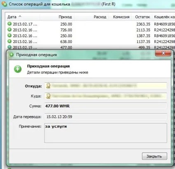The height and width of the screenshot is (169, 175).
Task: Click the 250.00 amount in the 2013.02.17 row
Action: pos(66,24)
